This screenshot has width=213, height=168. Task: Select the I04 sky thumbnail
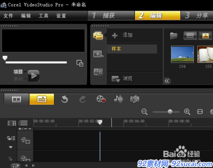click(182, 54)
